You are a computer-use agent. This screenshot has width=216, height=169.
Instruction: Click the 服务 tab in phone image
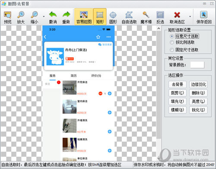coord(52,76)
